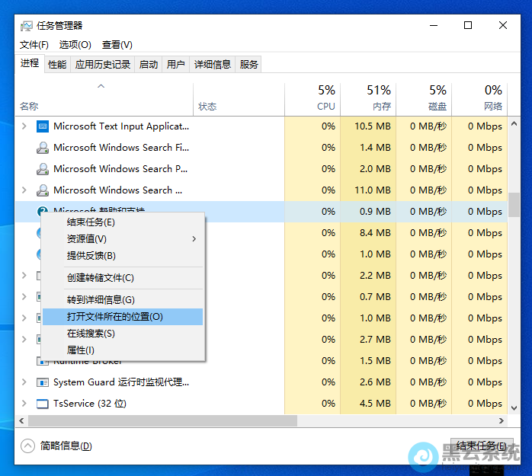Choose 创建转储文件(C) in context menu
532x476 pixels.
(x=123, y=278)
